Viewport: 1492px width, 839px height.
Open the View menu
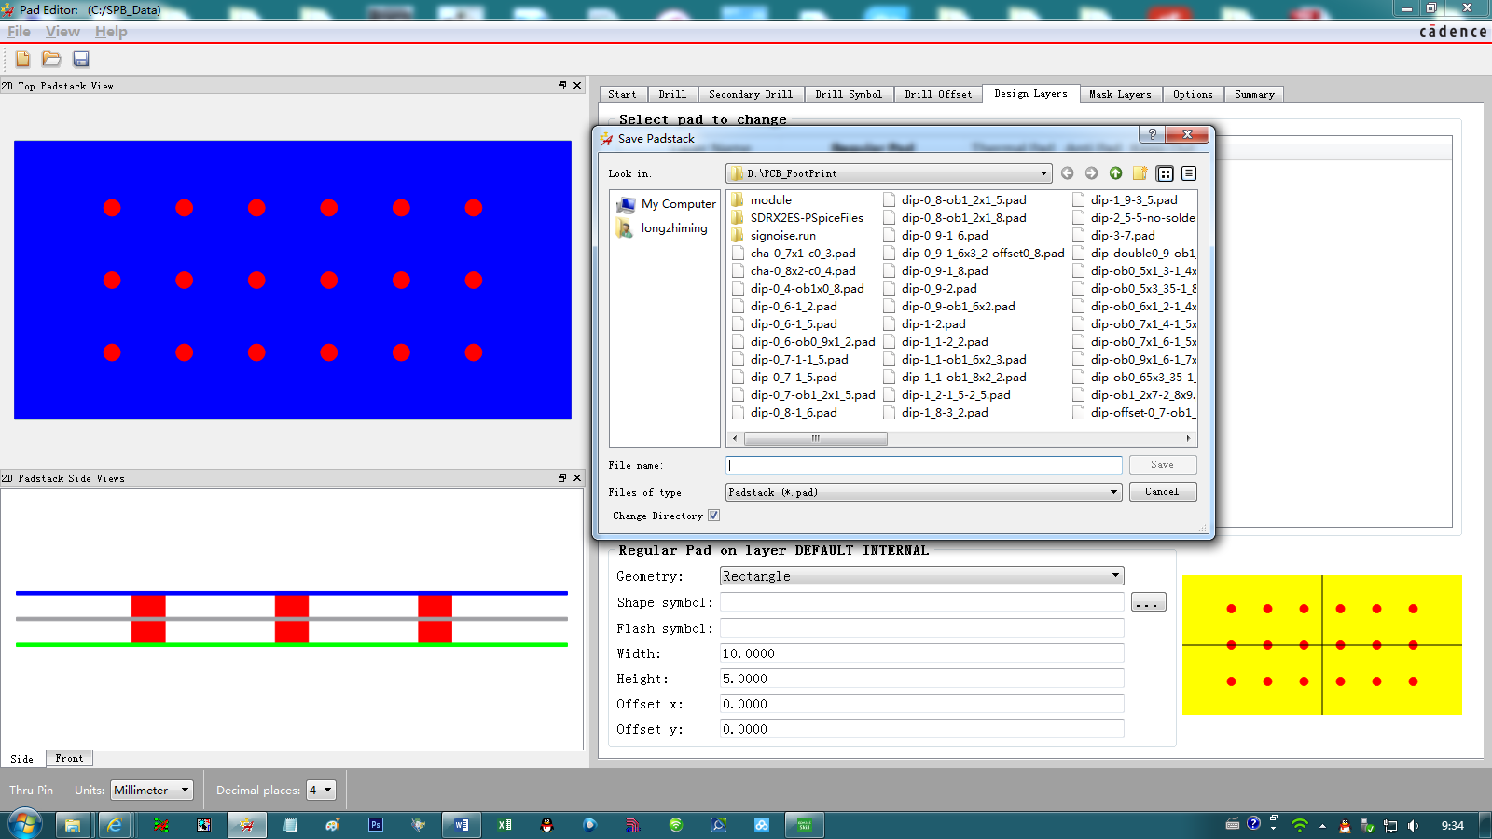[62, 32]
